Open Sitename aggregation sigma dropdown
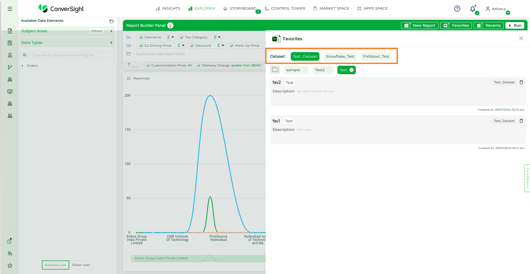530x274 pixels. (x=170, y=37)
